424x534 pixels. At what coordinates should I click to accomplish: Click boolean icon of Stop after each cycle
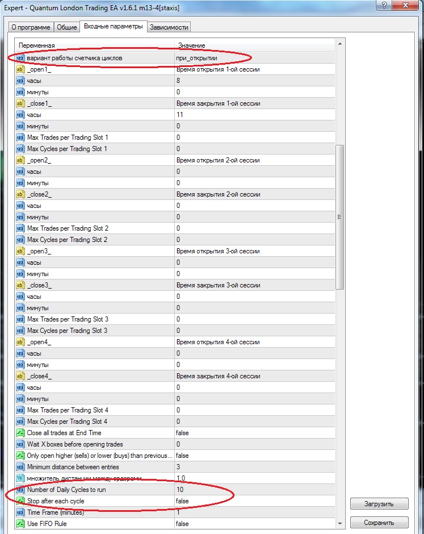(x=20, y=501)
